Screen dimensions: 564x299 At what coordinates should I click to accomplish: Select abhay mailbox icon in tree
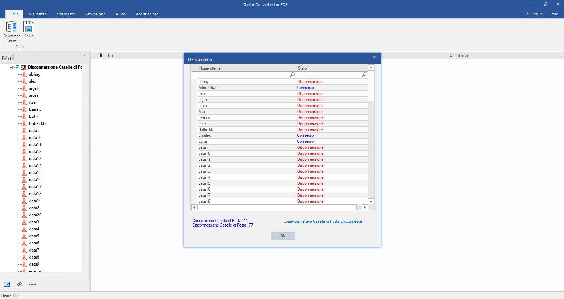(24, 74)
